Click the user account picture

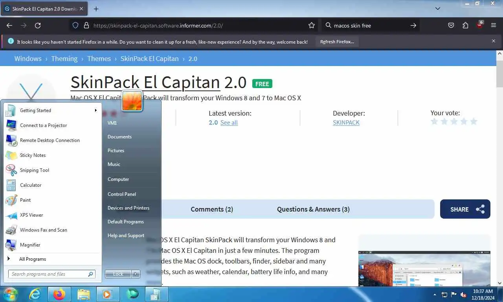[132, 101]
